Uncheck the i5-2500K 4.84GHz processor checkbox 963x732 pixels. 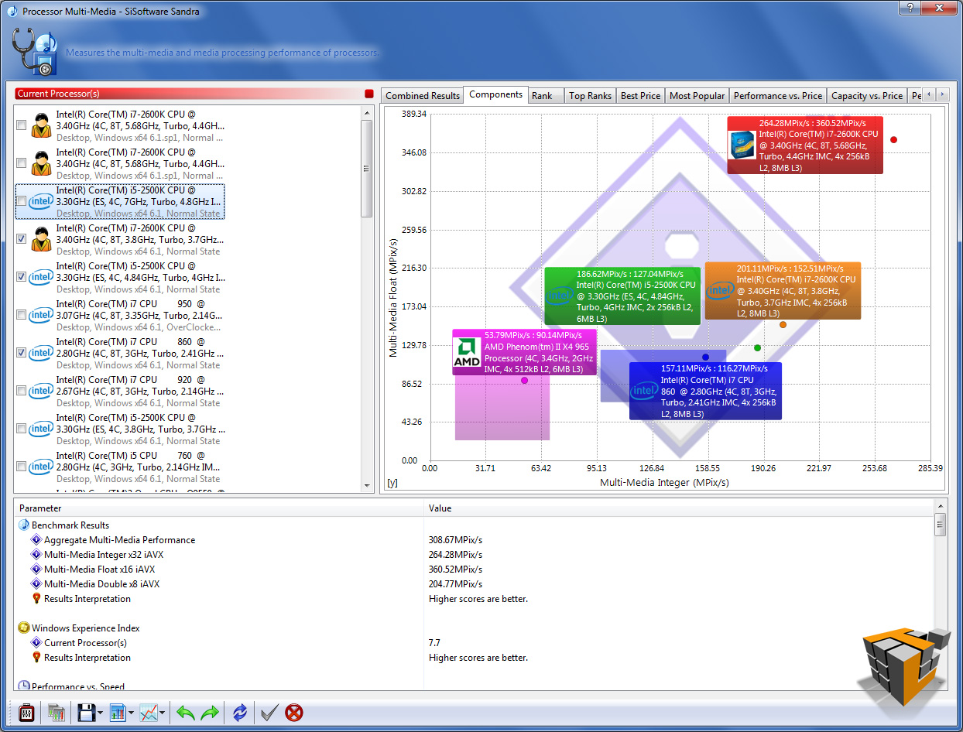pyautogui.click(x=21, y=277)
